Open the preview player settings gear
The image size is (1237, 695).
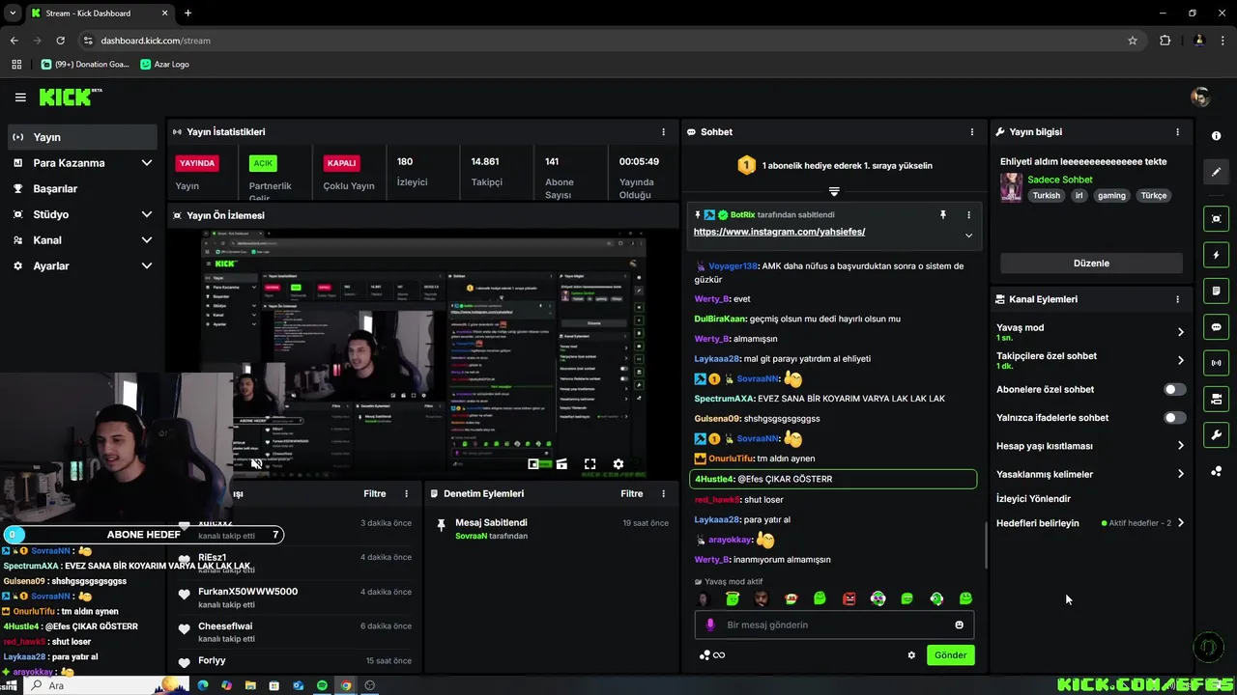click(x=618, y=464)
